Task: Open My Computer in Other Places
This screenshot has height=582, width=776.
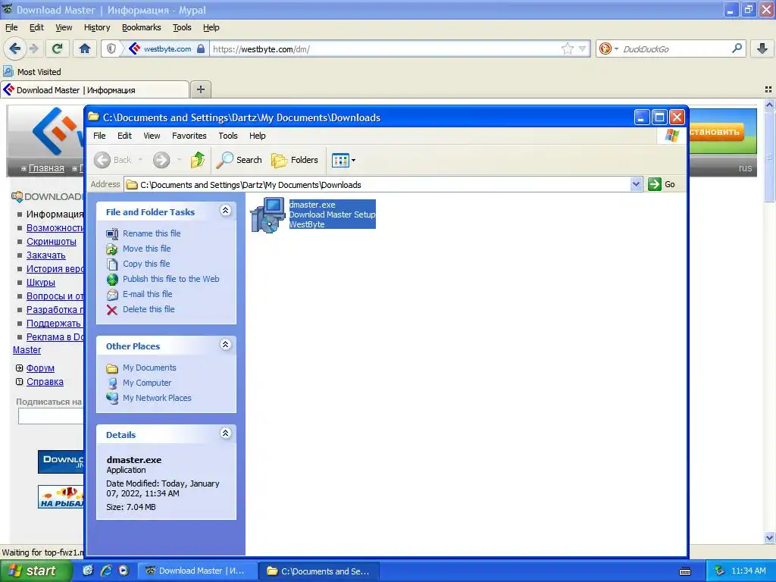Action: pyautogui.click(x=147, y=383)
